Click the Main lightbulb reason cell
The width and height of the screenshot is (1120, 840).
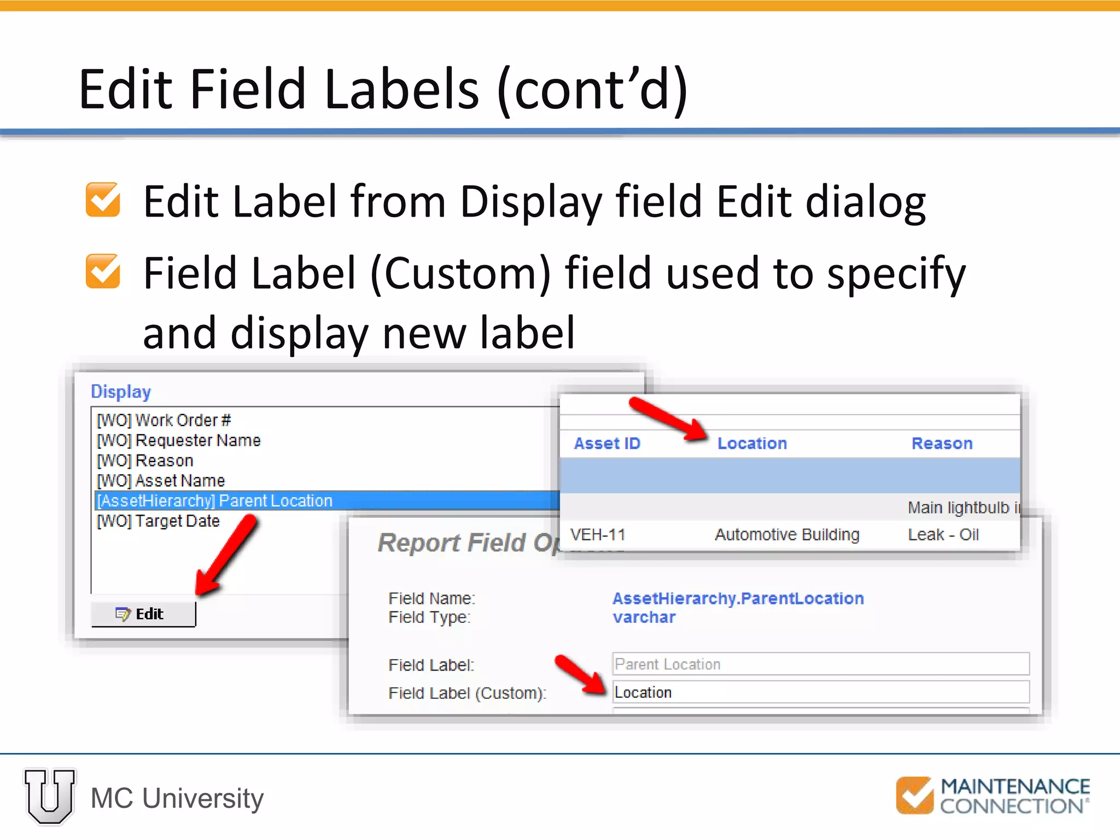964,507
